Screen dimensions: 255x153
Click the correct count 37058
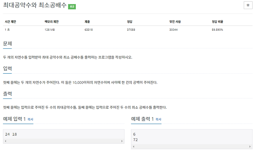click(x=131, y=30)
